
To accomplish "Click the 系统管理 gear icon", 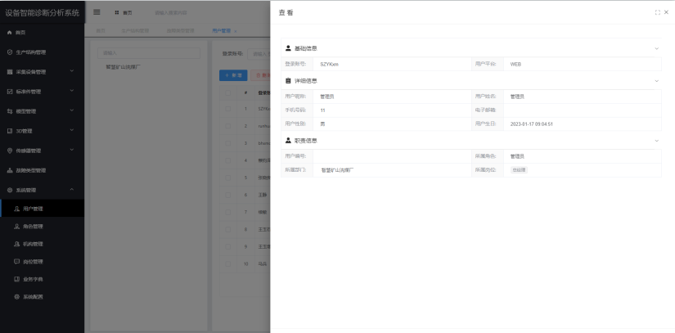I will 10,190.
